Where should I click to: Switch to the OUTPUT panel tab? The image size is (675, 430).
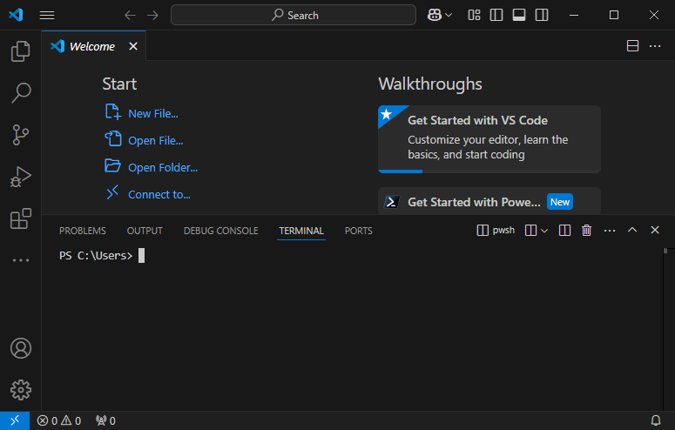(x=145, y=231)
